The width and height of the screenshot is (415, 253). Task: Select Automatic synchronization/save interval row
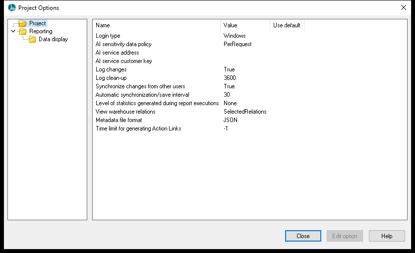tap(142, 95)
